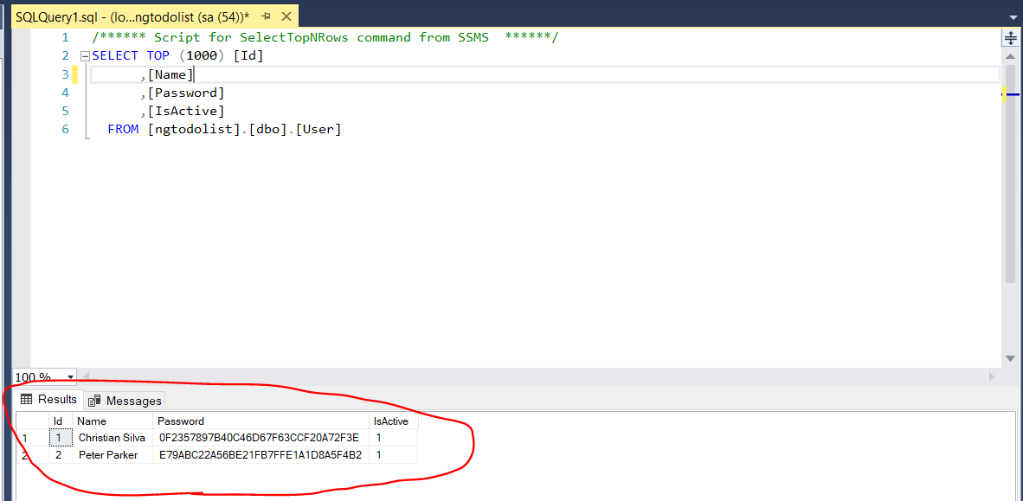This screenshot has width=1023, height=501.
Task: Select IsActive value in Christian Silva's row
Action: point(394,438)
